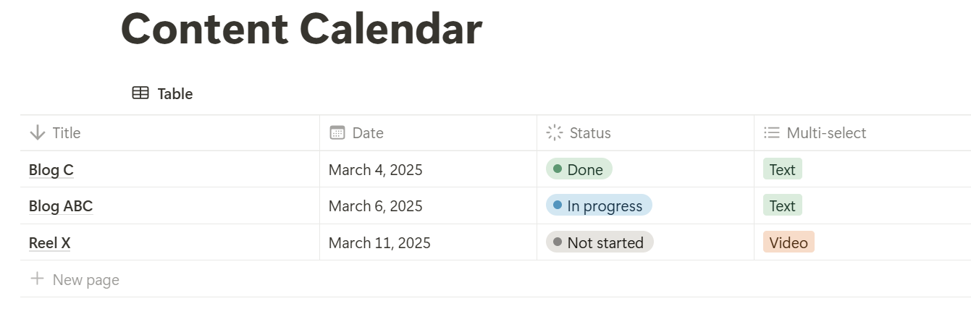This screenshot has height=314, width=971.
Task: Click the list icon in Multi-select header
Action: (772, 133)
